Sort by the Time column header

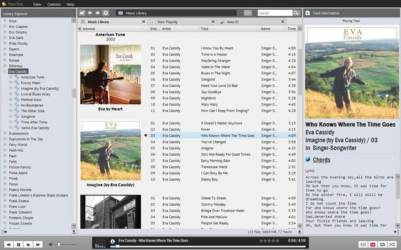291,29
